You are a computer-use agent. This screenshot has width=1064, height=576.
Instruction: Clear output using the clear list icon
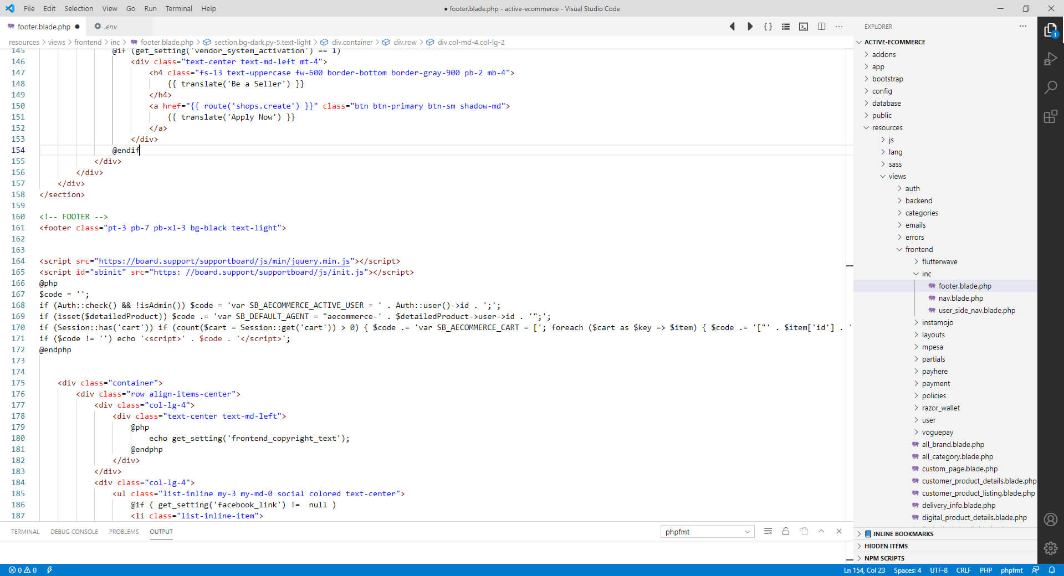tap(768, 532)
